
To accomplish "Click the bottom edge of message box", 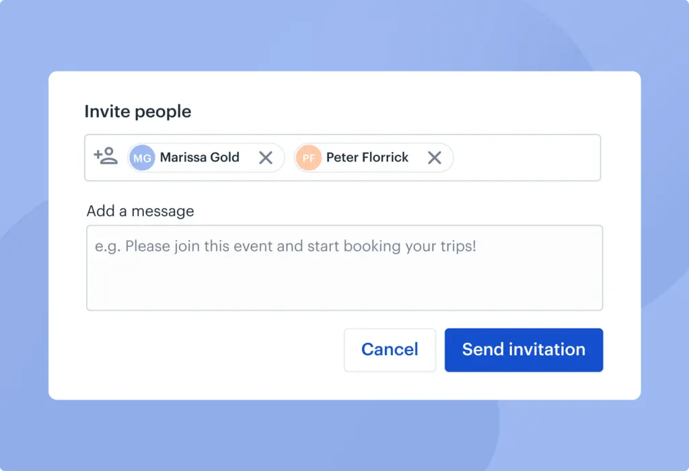I will pyautogui.click(x=344, y=310).
